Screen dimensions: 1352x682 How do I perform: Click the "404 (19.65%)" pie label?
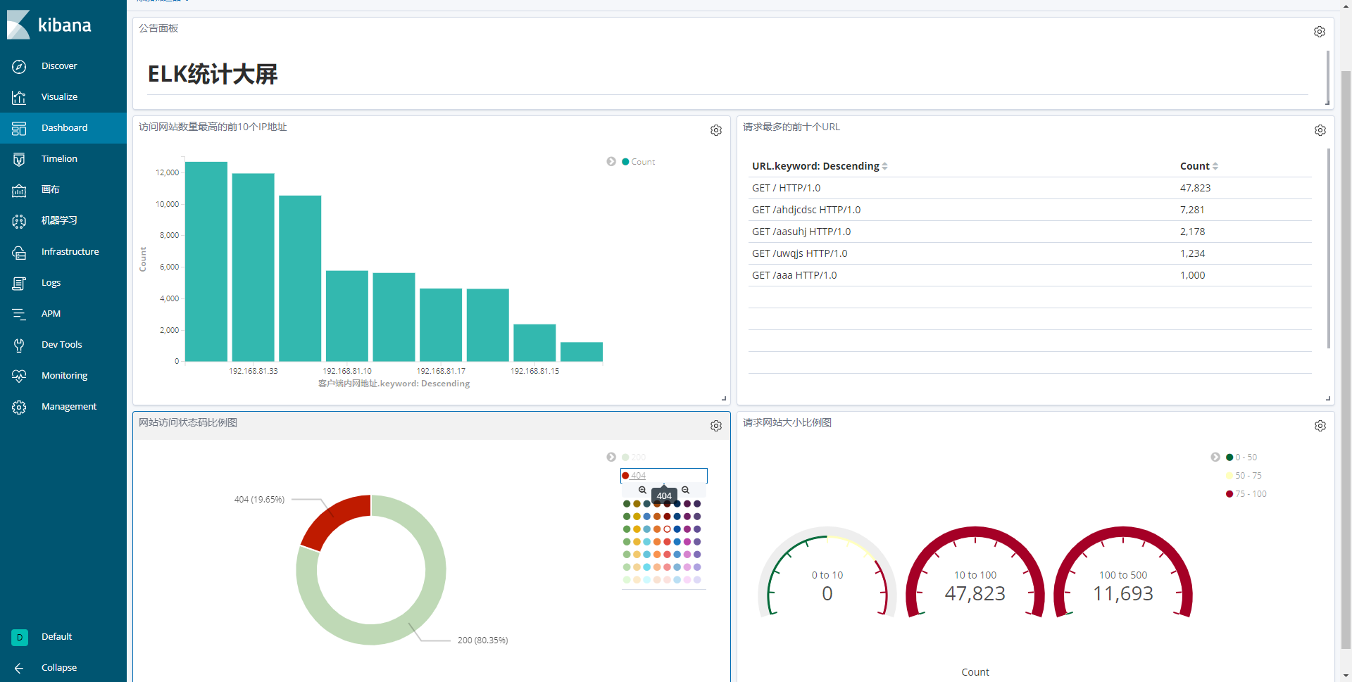(259, 500)
